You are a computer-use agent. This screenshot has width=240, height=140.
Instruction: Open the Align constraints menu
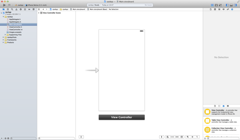[168, 137]
